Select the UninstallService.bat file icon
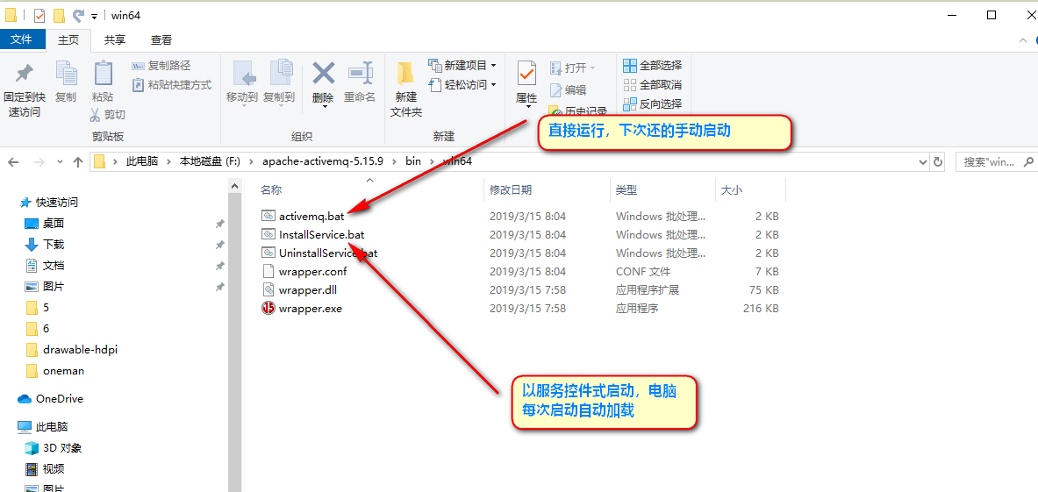Screen dimensions: 1038x492 pyautogui.click(x=268, y=253)
